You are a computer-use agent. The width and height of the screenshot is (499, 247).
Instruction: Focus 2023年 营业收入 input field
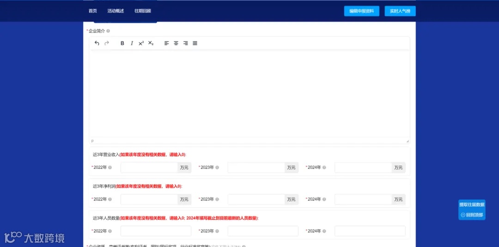coord(256,168)
